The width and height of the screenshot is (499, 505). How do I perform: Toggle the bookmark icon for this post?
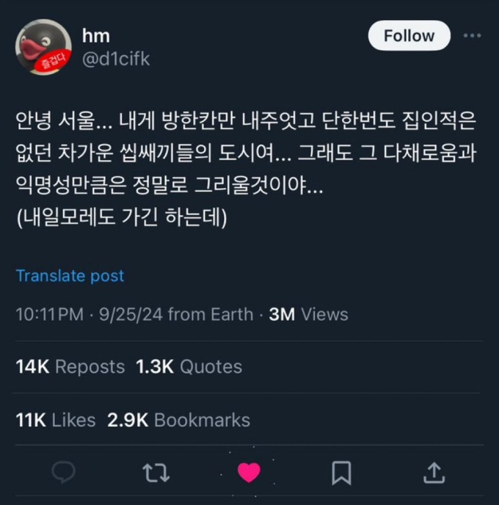(x=341, y=474)
